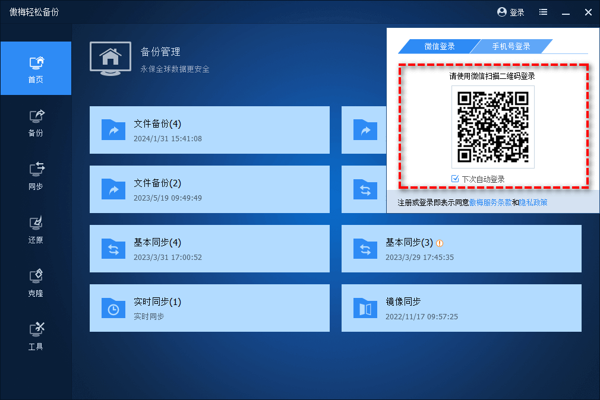Toggle the 下次自动登录 checkbox

coord(455,179)
